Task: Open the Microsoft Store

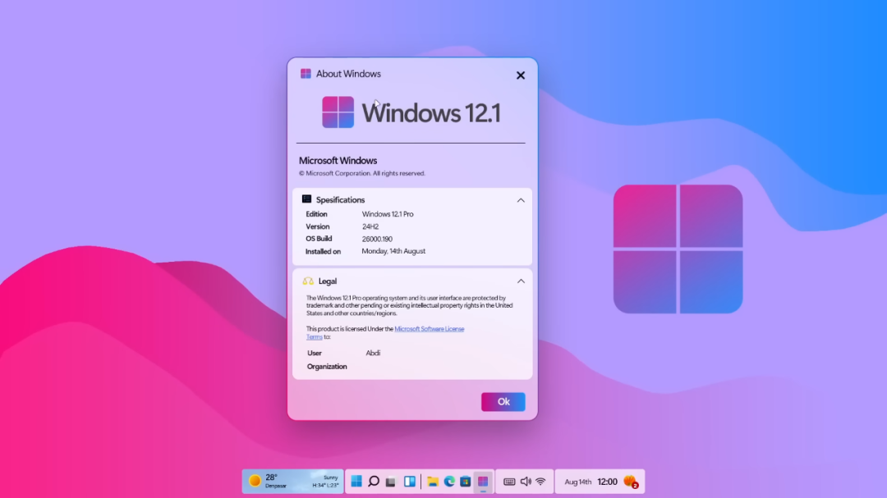Action: [x=466, y=482]
